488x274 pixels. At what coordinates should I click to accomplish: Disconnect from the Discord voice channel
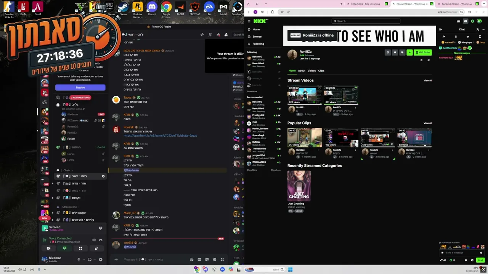coord(101,240)
